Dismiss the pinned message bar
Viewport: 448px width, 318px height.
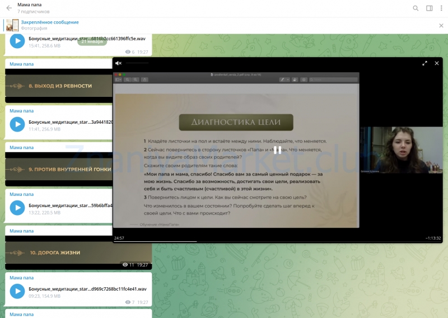click(x=441, y=25)
